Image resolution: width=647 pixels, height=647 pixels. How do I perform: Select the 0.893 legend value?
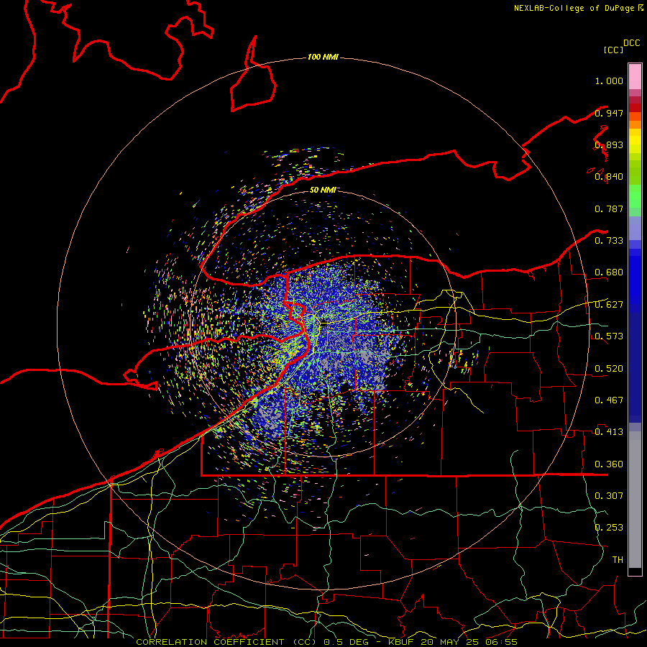coord(609,144)
